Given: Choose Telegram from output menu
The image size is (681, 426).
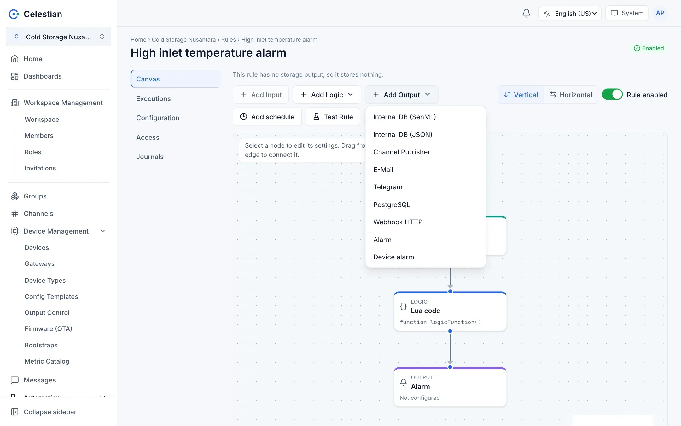Looking at the screenshot, I should coord(425,187).
